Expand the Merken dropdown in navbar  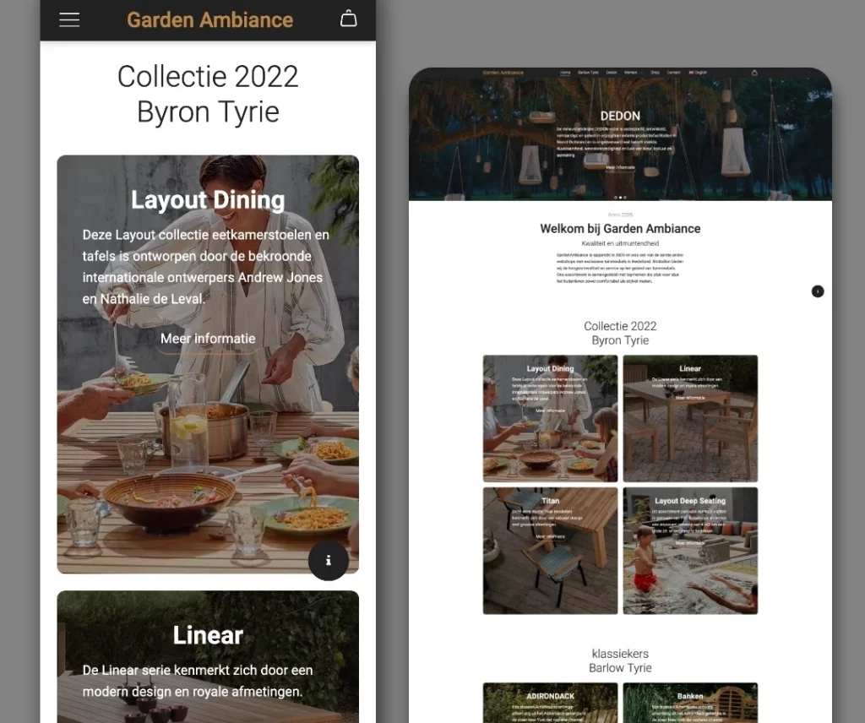pos(630,73)
